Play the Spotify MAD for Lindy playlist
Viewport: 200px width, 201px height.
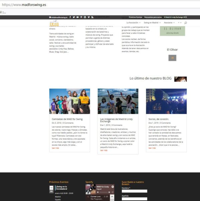(x=91, y=189)
